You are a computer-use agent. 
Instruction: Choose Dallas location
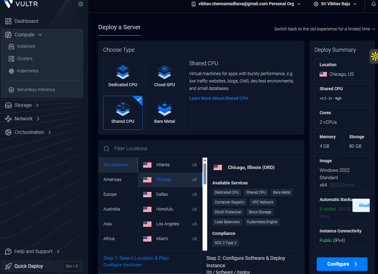pos(170,194)
